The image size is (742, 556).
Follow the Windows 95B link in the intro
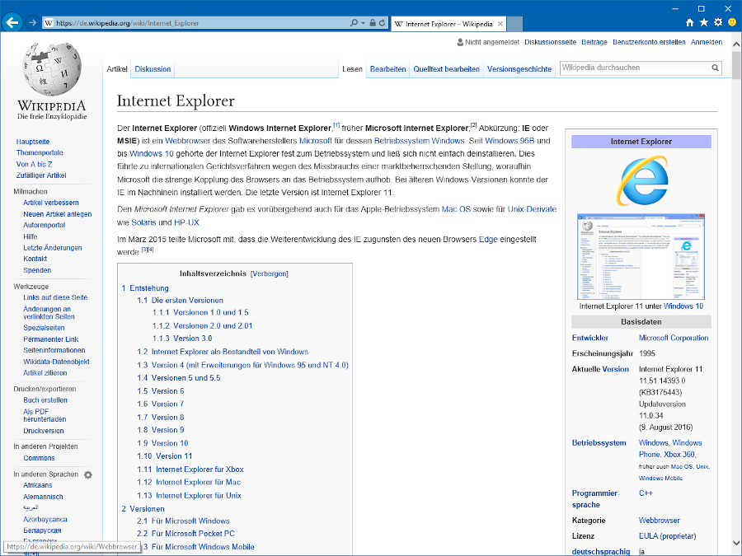pyautogui.click(x=510, y=141)
